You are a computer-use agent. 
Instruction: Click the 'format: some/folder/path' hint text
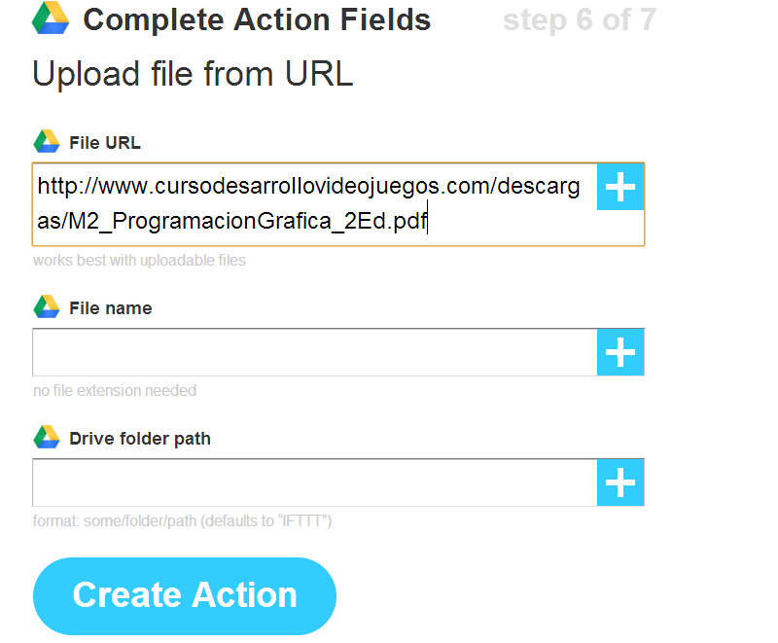183,521
